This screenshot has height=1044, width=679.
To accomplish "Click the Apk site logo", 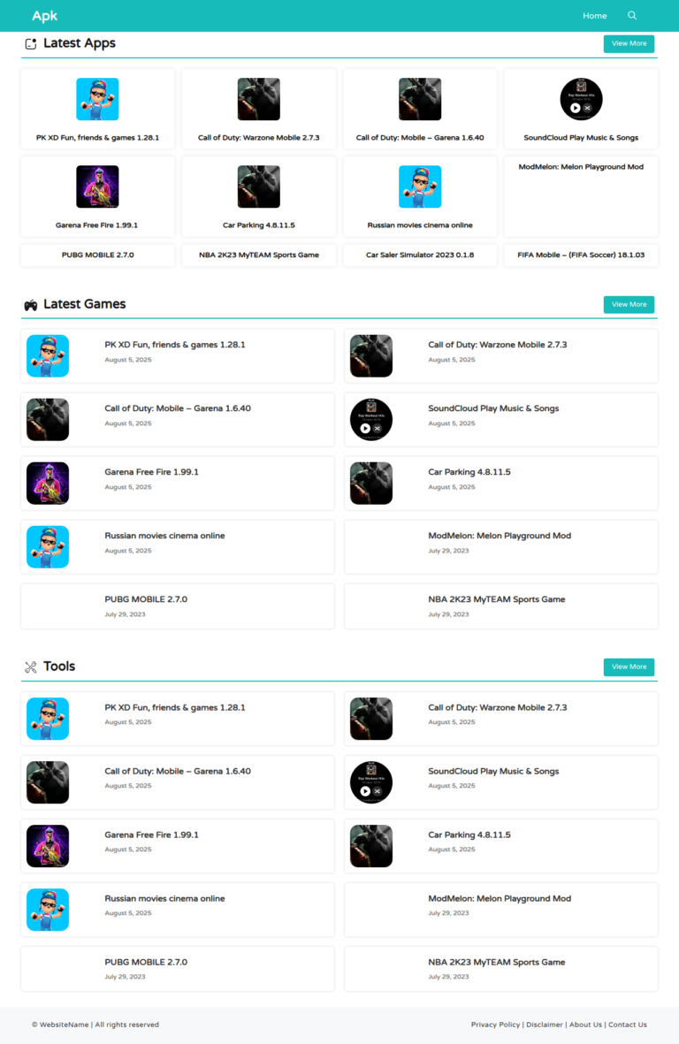I will (44, 16).
